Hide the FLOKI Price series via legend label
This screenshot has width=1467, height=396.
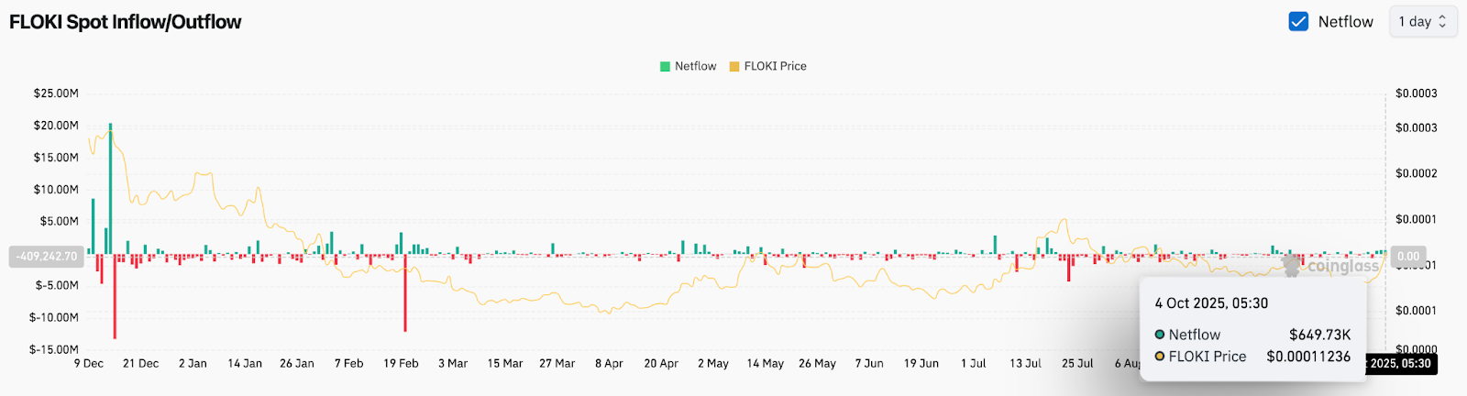point(775,66)
